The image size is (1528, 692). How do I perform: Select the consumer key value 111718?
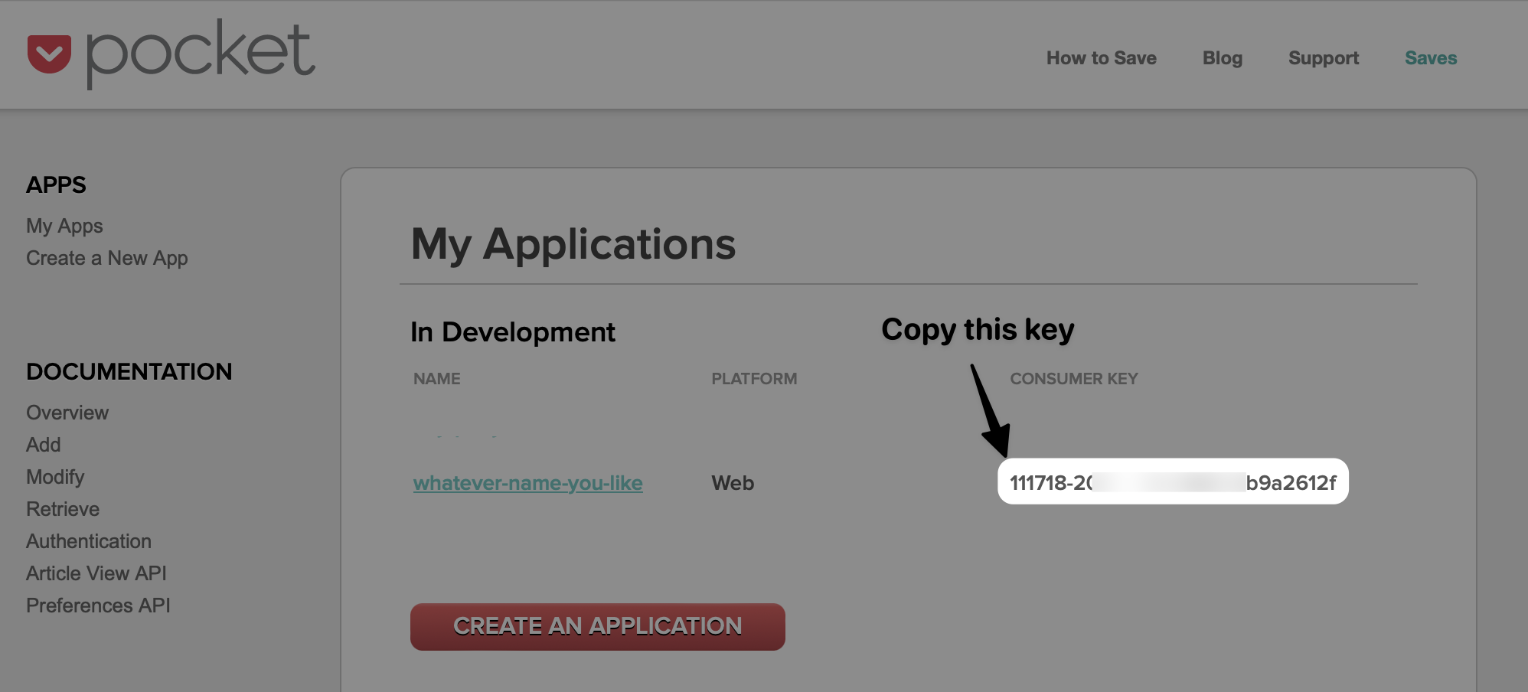coord(1173,481)
